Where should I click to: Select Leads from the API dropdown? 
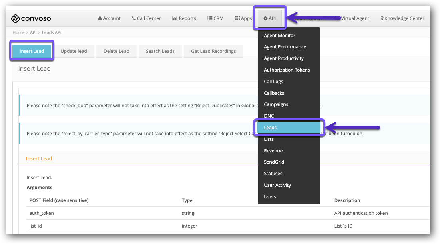pos(270,127)
